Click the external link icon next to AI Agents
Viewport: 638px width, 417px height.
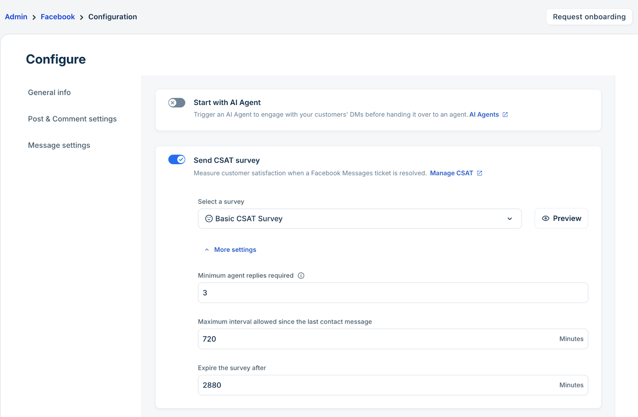tap(505, 115)
